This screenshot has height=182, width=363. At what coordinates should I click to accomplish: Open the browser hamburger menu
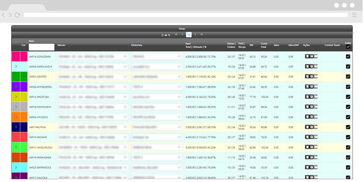click(x=354, y=15)
